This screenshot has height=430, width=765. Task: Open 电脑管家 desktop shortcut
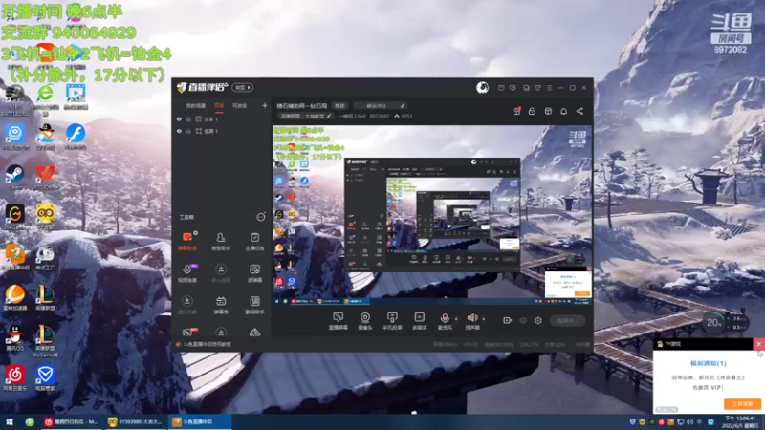[45, 377]
